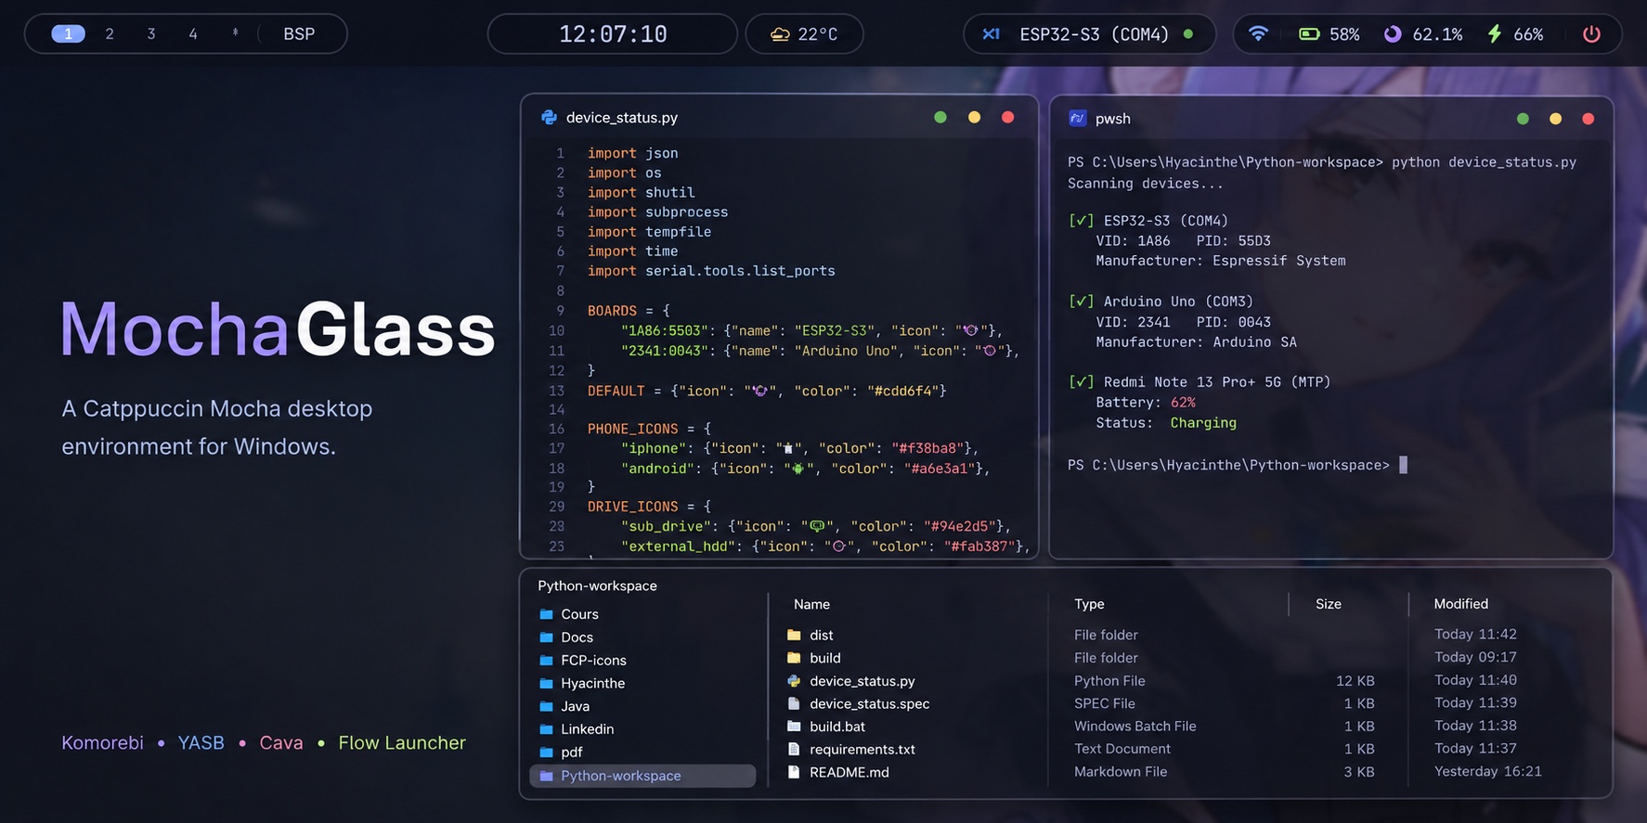Image resolution: width=1647 pixels, height=823 pixels.
Task: Click "Scanning devices..." in the pwsh terminal
Action: point(1145,184)
